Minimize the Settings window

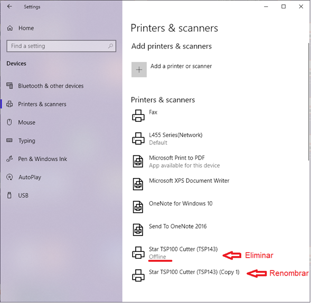(266, 6)
